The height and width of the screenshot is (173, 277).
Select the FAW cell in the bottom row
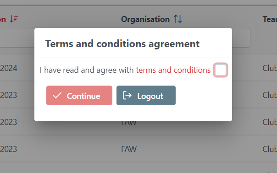[129, 149]
